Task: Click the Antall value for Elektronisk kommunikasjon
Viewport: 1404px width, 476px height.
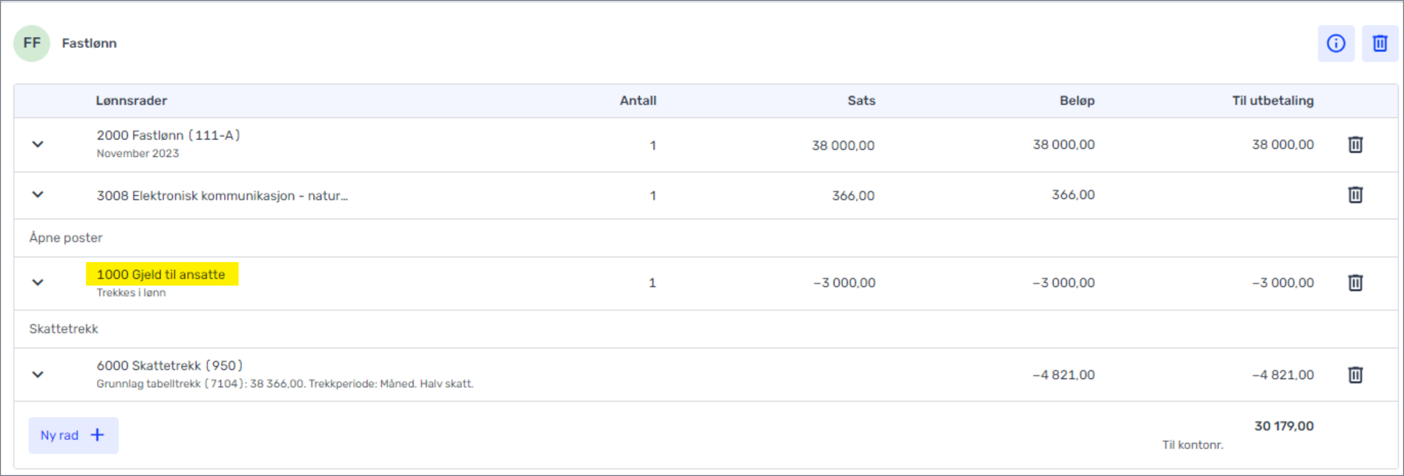Action: point(652,196)
